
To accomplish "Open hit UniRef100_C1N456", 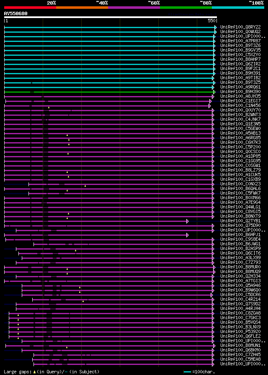I will (240, 106).
